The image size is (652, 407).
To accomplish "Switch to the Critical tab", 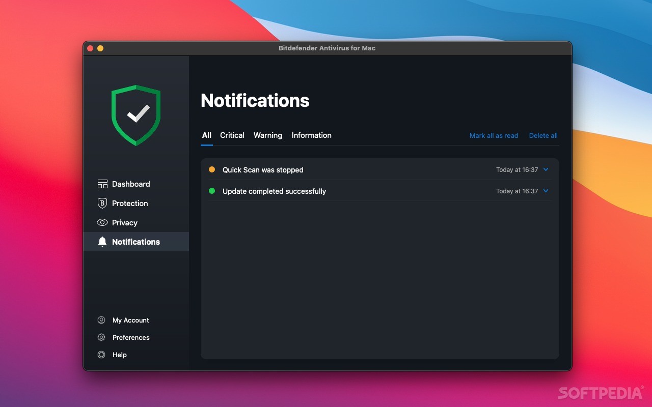I will [232, 135].
